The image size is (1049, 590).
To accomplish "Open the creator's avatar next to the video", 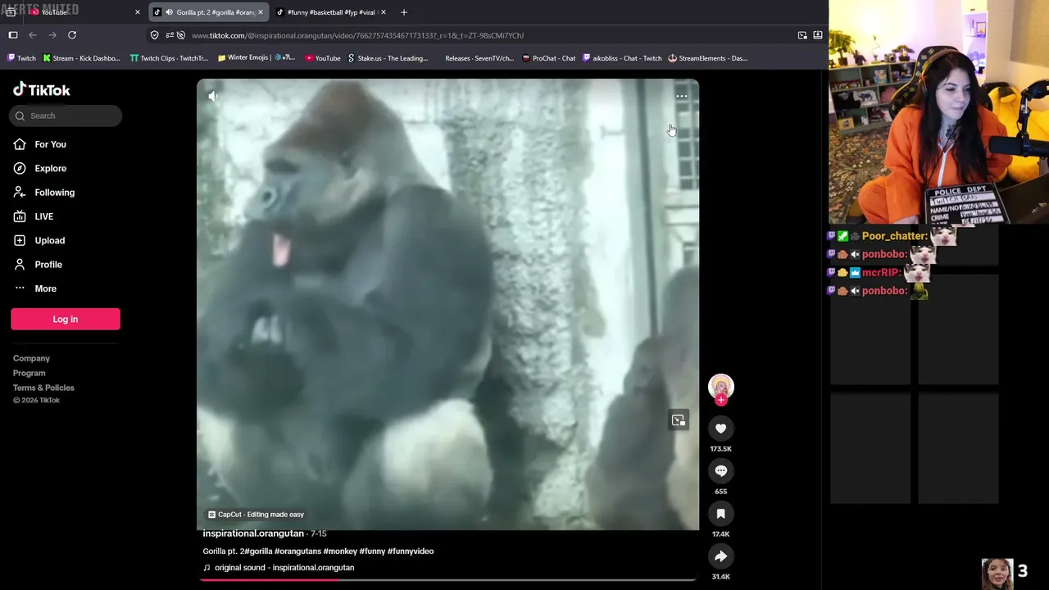I will (720, 387).
